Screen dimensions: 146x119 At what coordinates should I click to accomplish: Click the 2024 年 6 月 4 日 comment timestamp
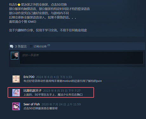pos(54,77)
